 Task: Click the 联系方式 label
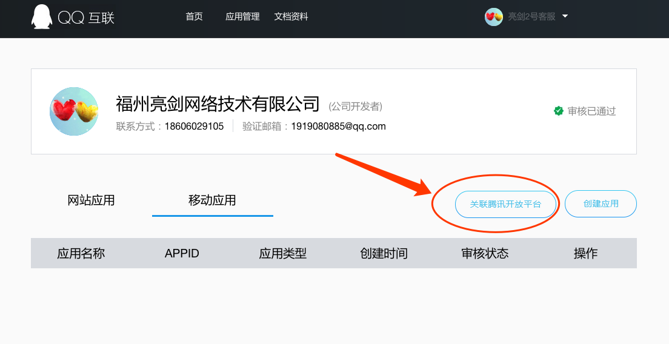point(136,126)
